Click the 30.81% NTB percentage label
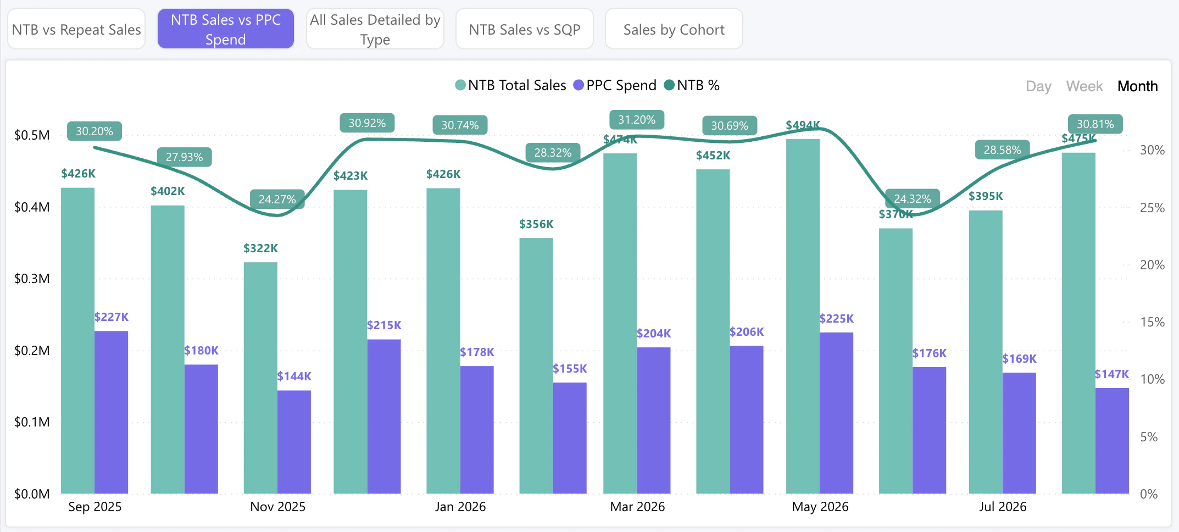1179x532 pixels. pos(1095,124)
